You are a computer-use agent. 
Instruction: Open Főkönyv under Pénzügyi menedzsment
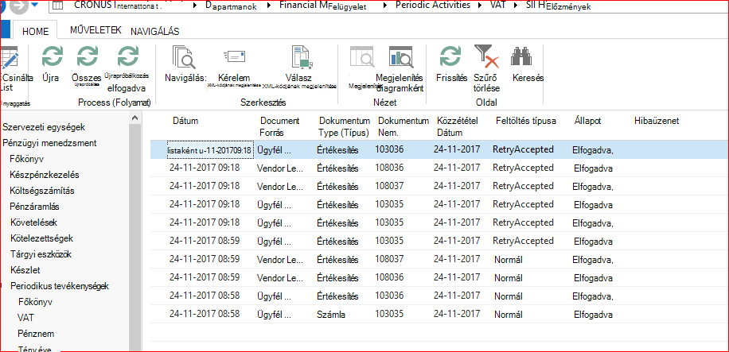click(x=26, y=159)
